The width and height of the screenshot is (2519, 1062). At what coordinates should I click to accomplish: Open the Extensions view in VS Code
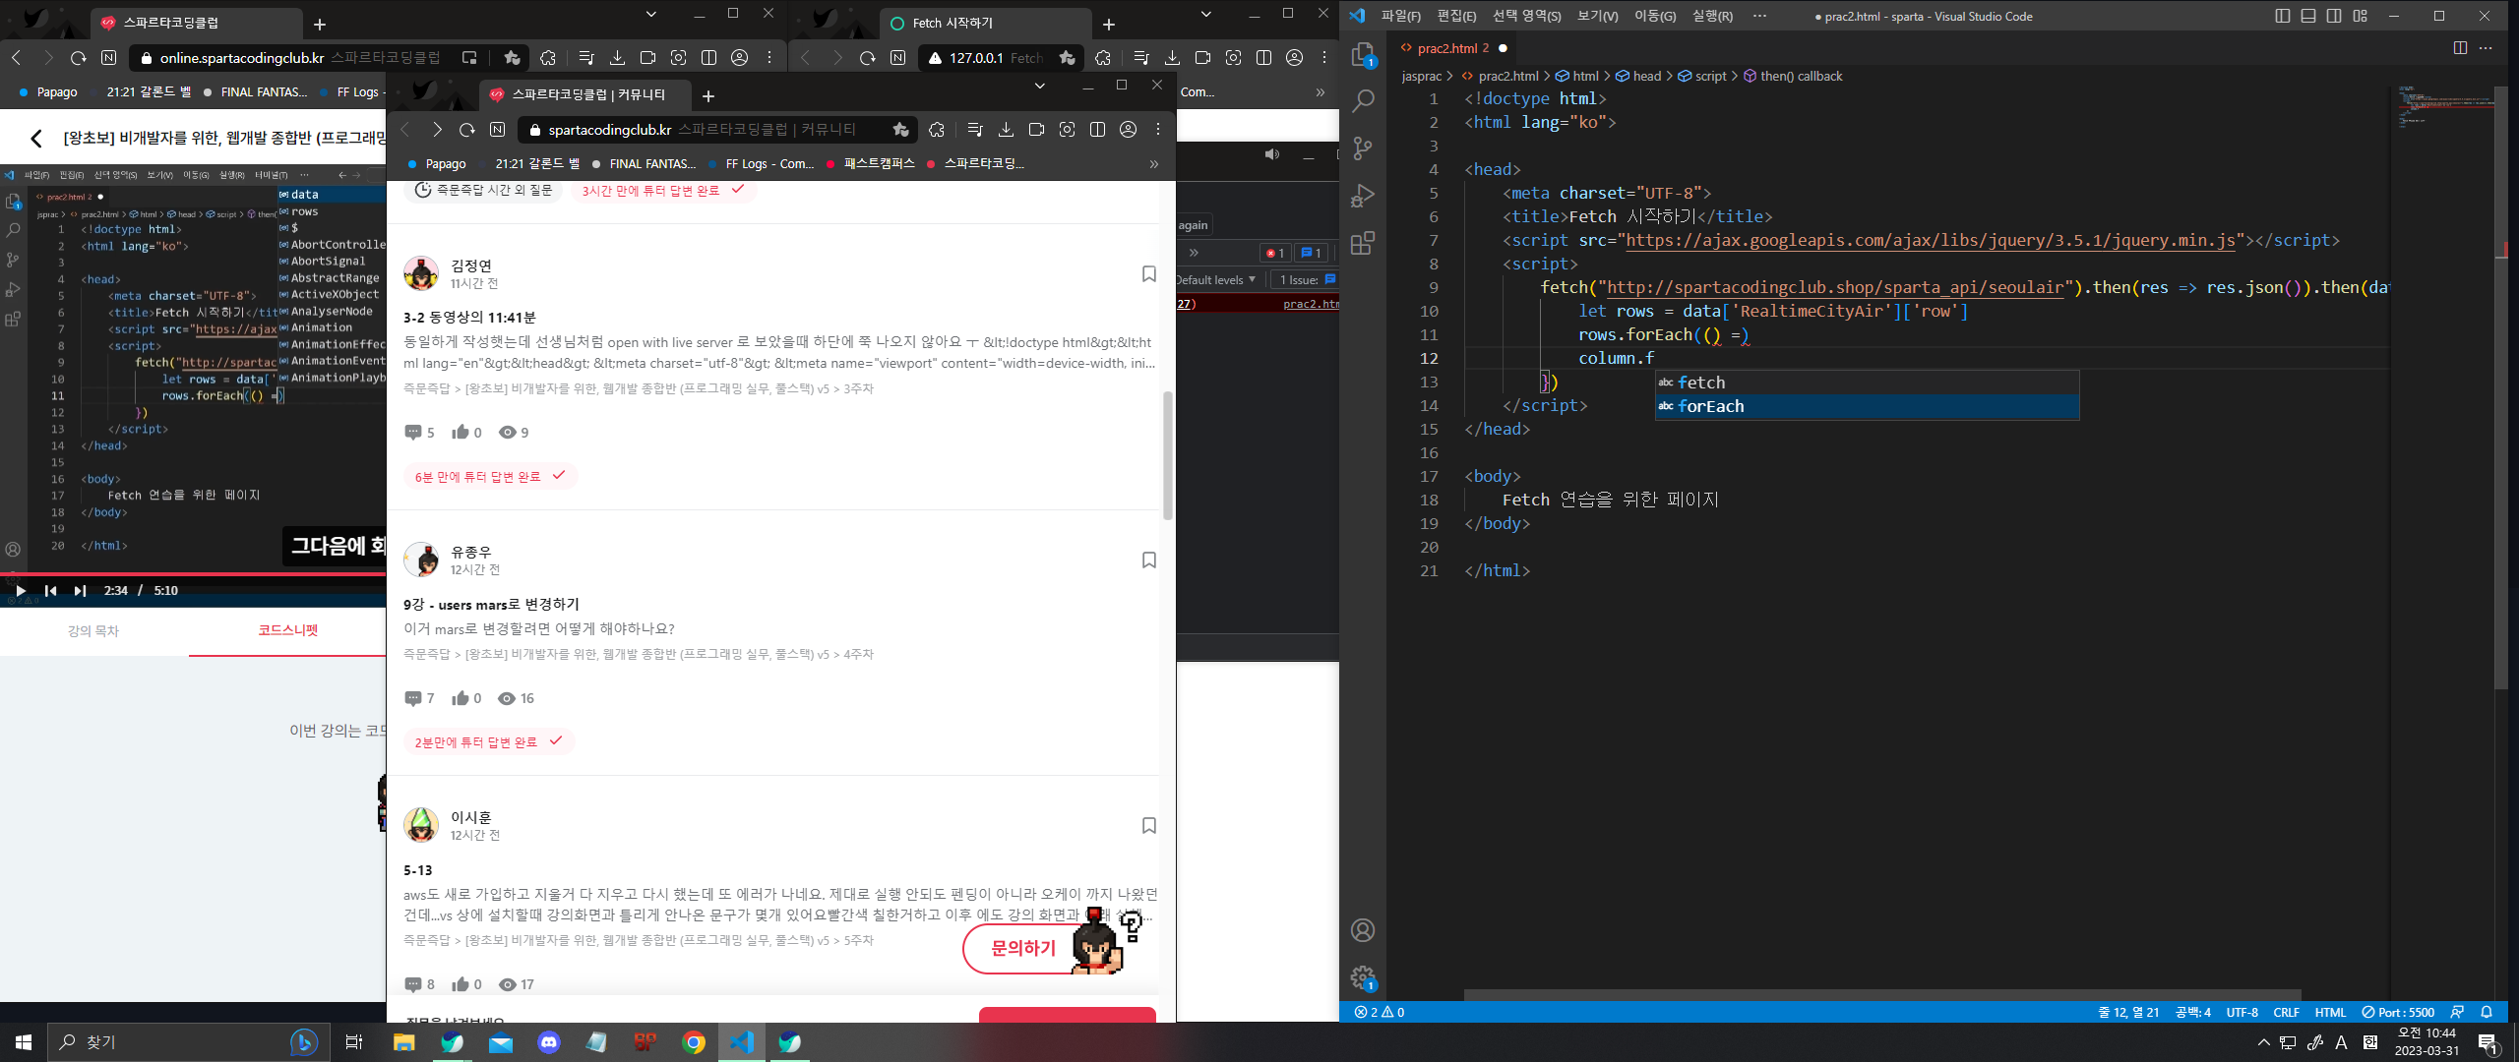tap(1363, 243)
